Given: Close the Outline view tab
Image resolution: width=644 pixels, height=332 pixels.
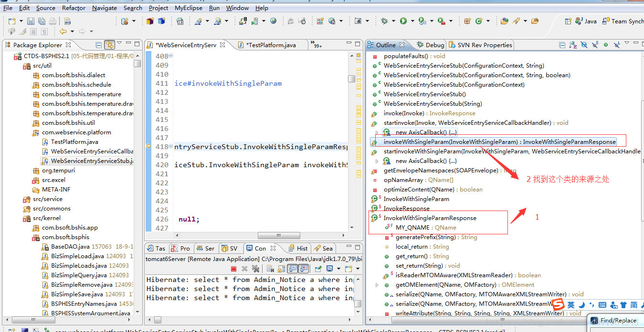Looking at the screenshot, I should (402, 45).
